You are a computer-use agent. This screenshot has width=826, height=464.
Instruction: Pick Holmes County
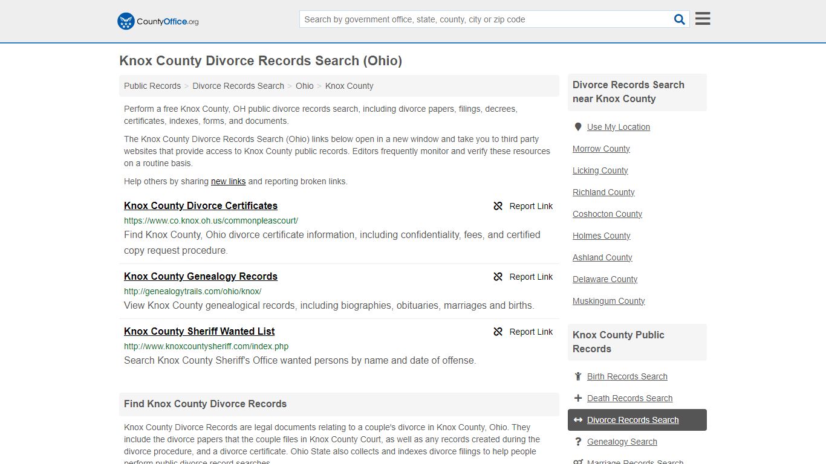tap(602, 236)
